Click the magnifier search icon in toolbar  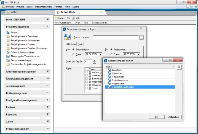pos(69,18)
